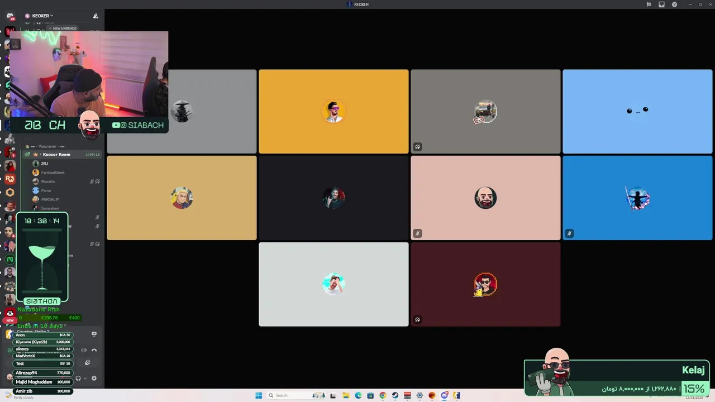Open noise suppression waveform icon

84,350
